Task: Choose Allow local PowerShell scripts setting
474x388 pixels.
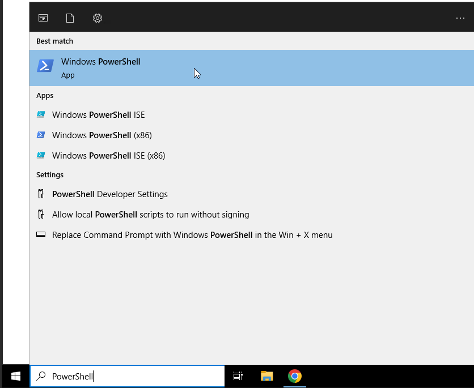Action: [150, 215]
